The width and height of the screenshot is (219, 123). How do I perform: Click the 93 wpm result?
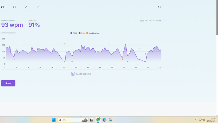tap(12, 25)
